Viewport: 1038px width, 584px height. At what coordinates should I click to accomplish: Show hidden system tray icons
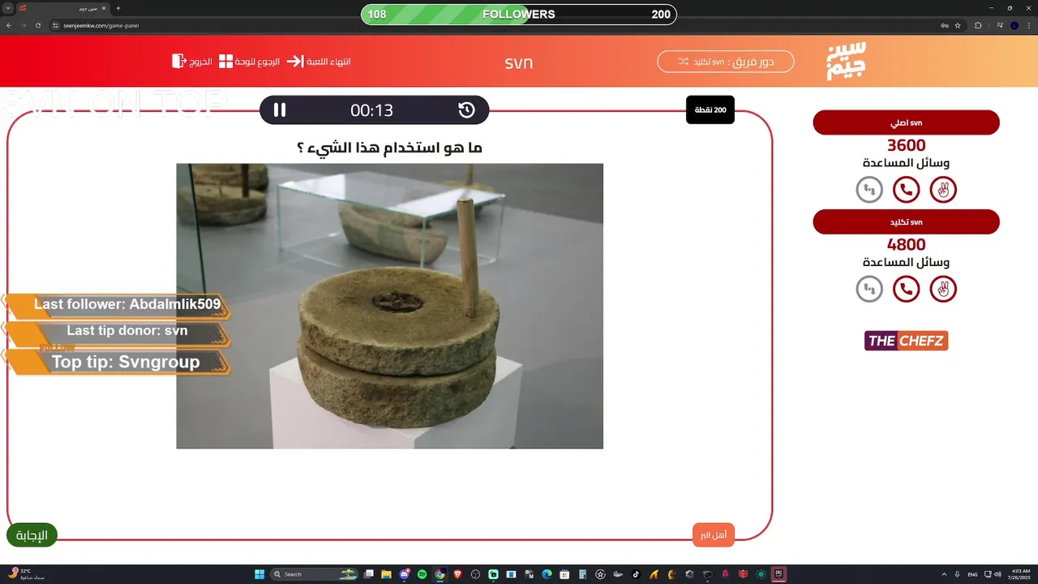[x=944, y=574]
